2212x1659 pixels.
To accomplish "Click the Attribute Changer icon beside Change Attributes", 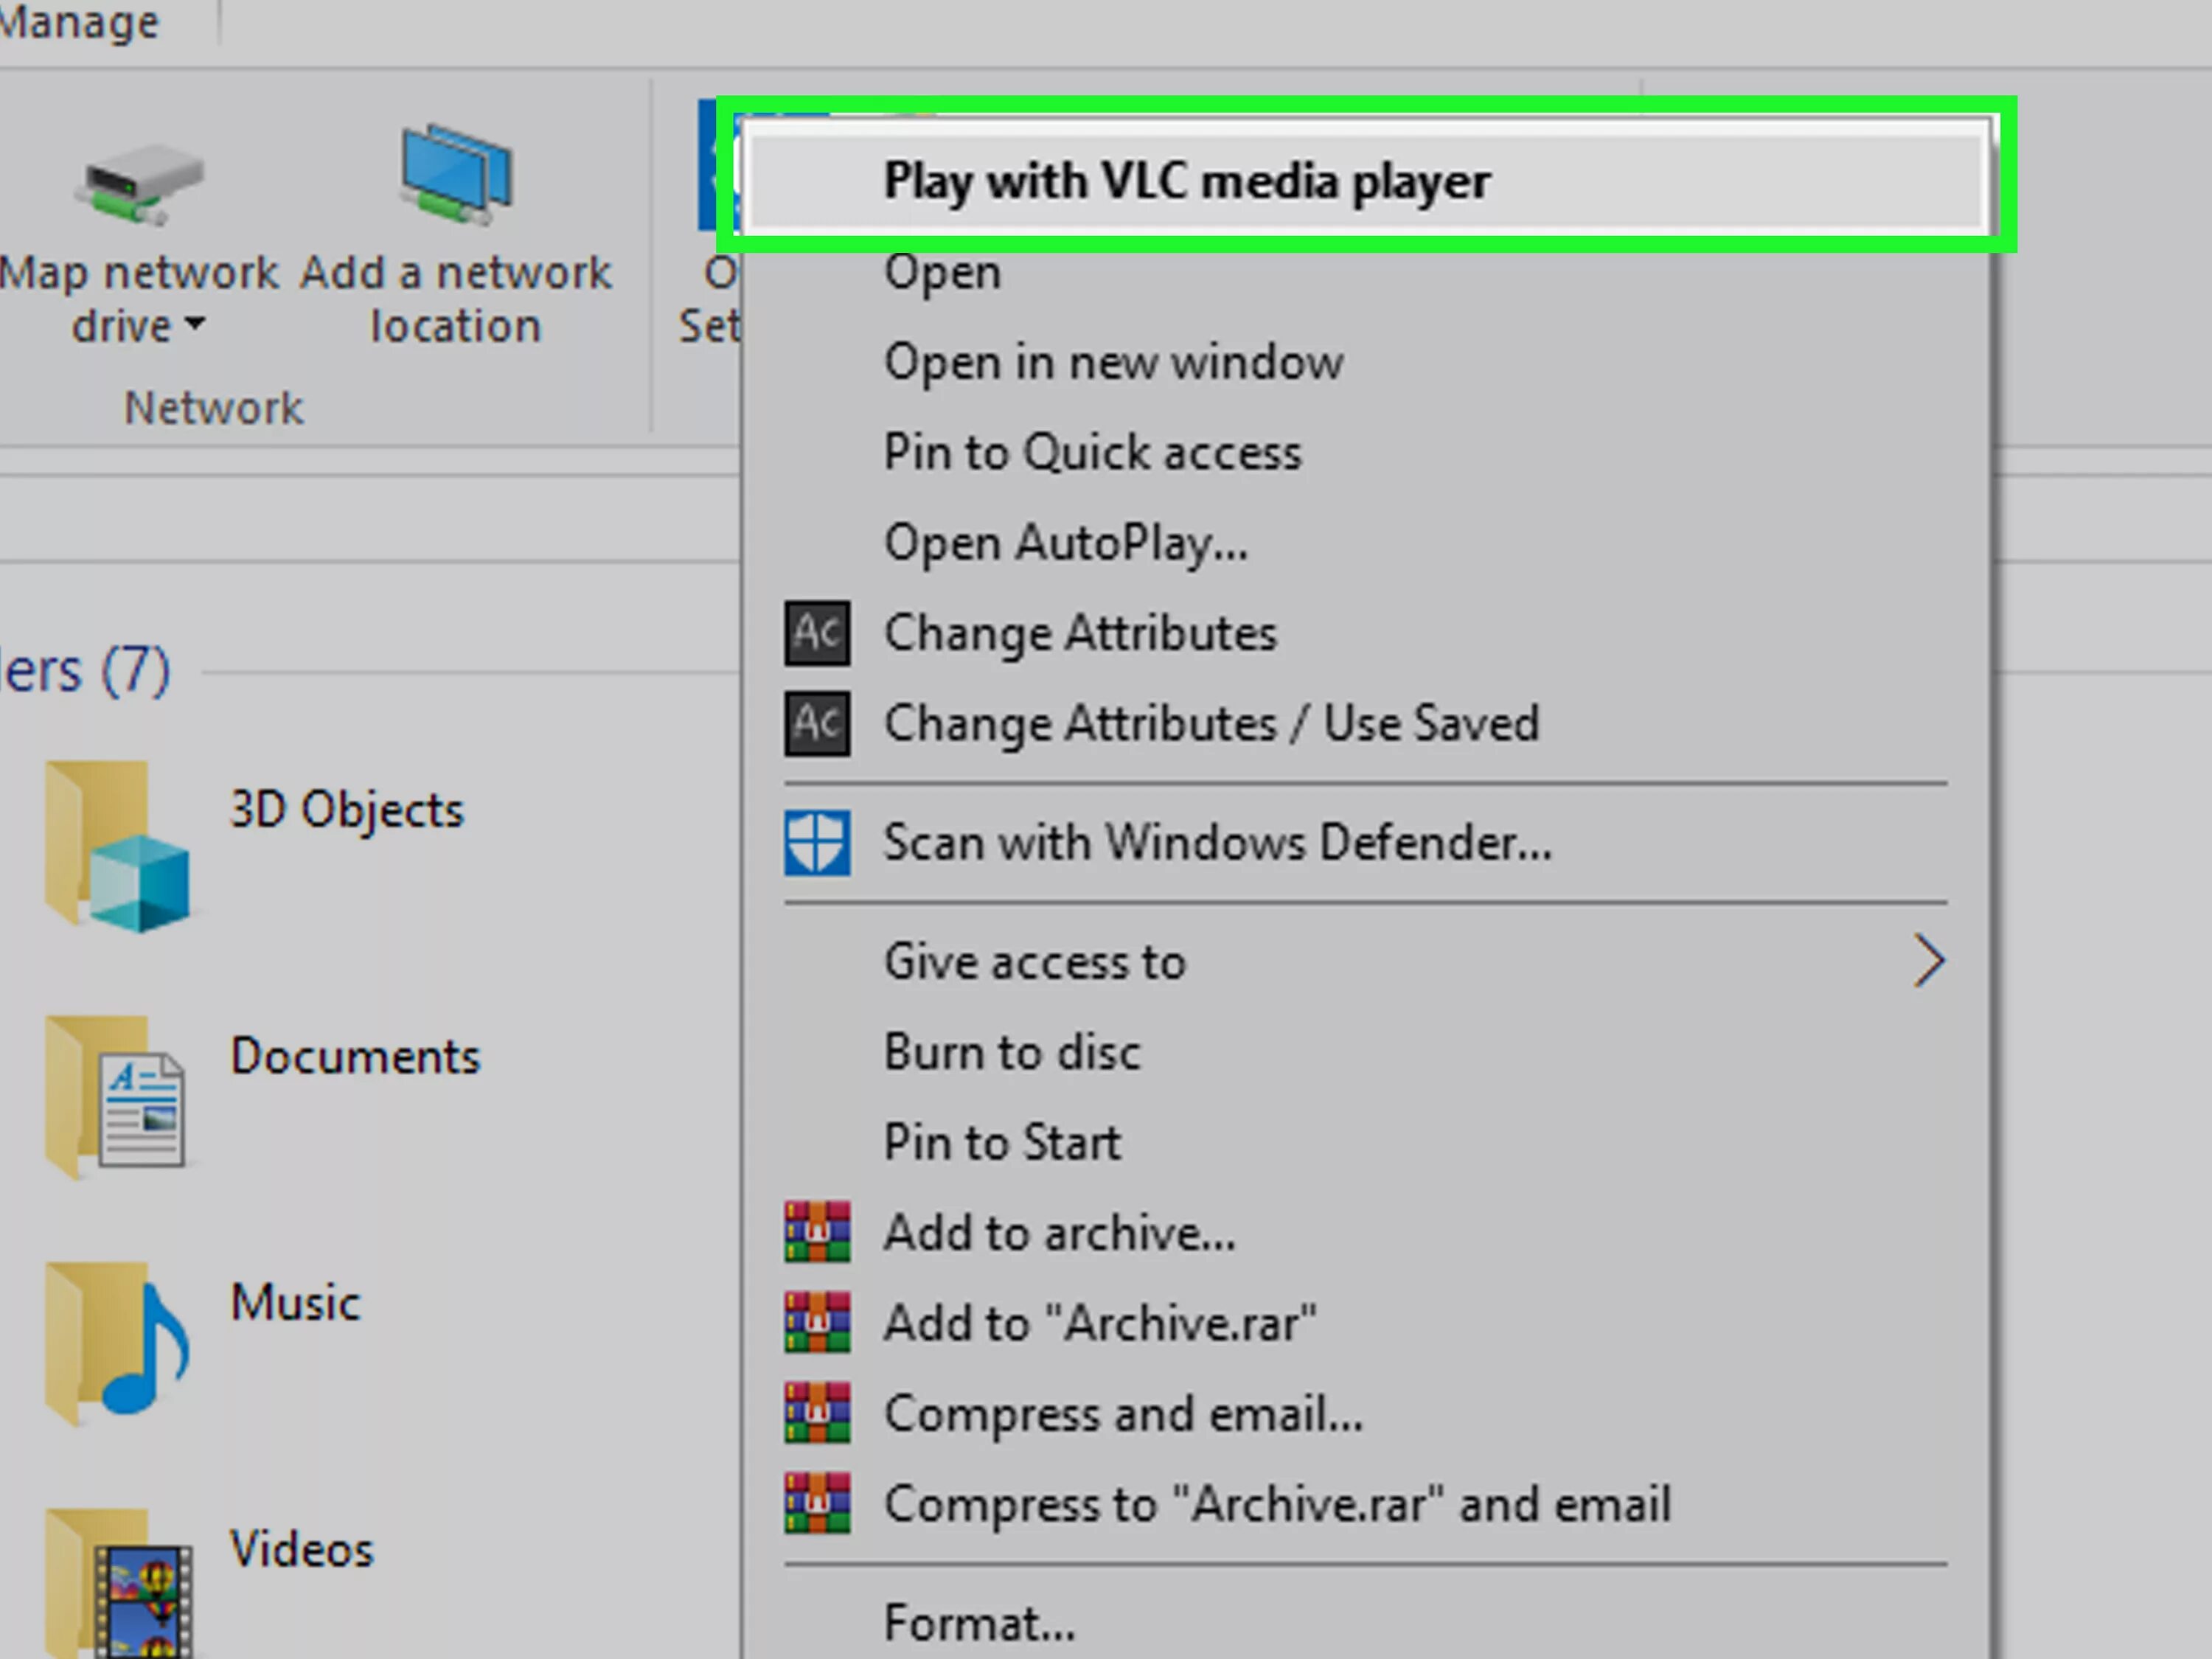I will click(817, 633).
